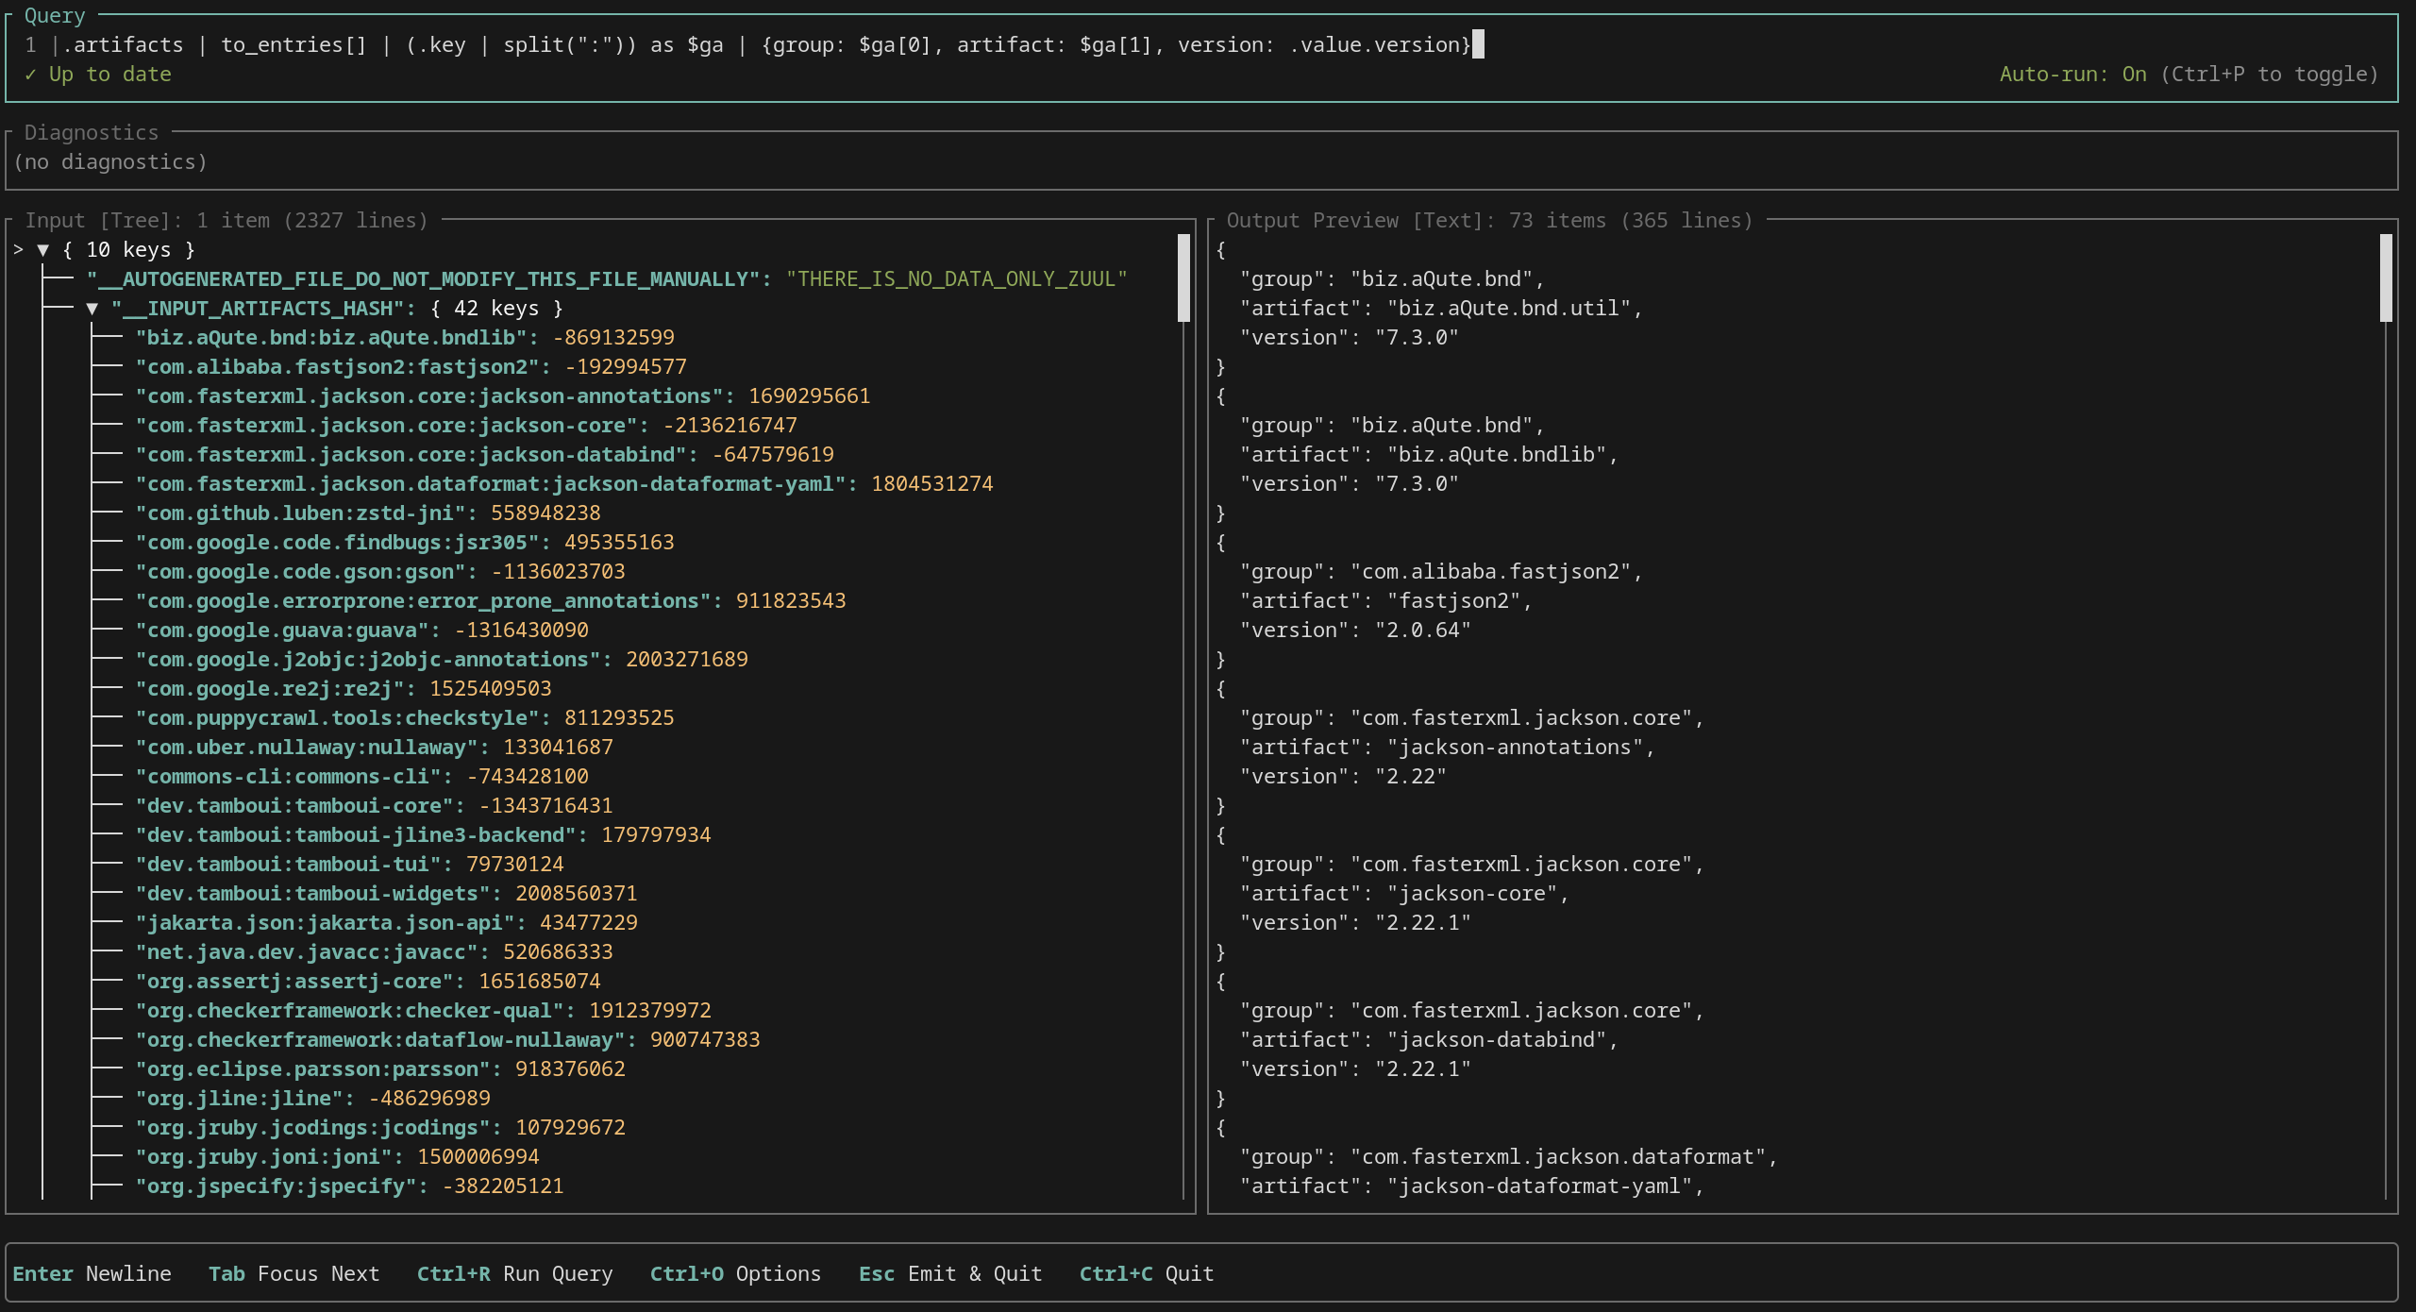Select the dev.tamboui:tamboui-tui row
2416x1312 pixels.
coord(349,865)
